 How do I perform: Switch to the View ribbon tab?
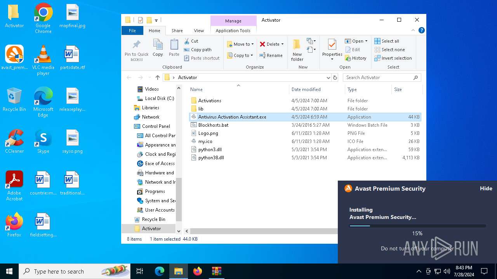coord(199,31)
